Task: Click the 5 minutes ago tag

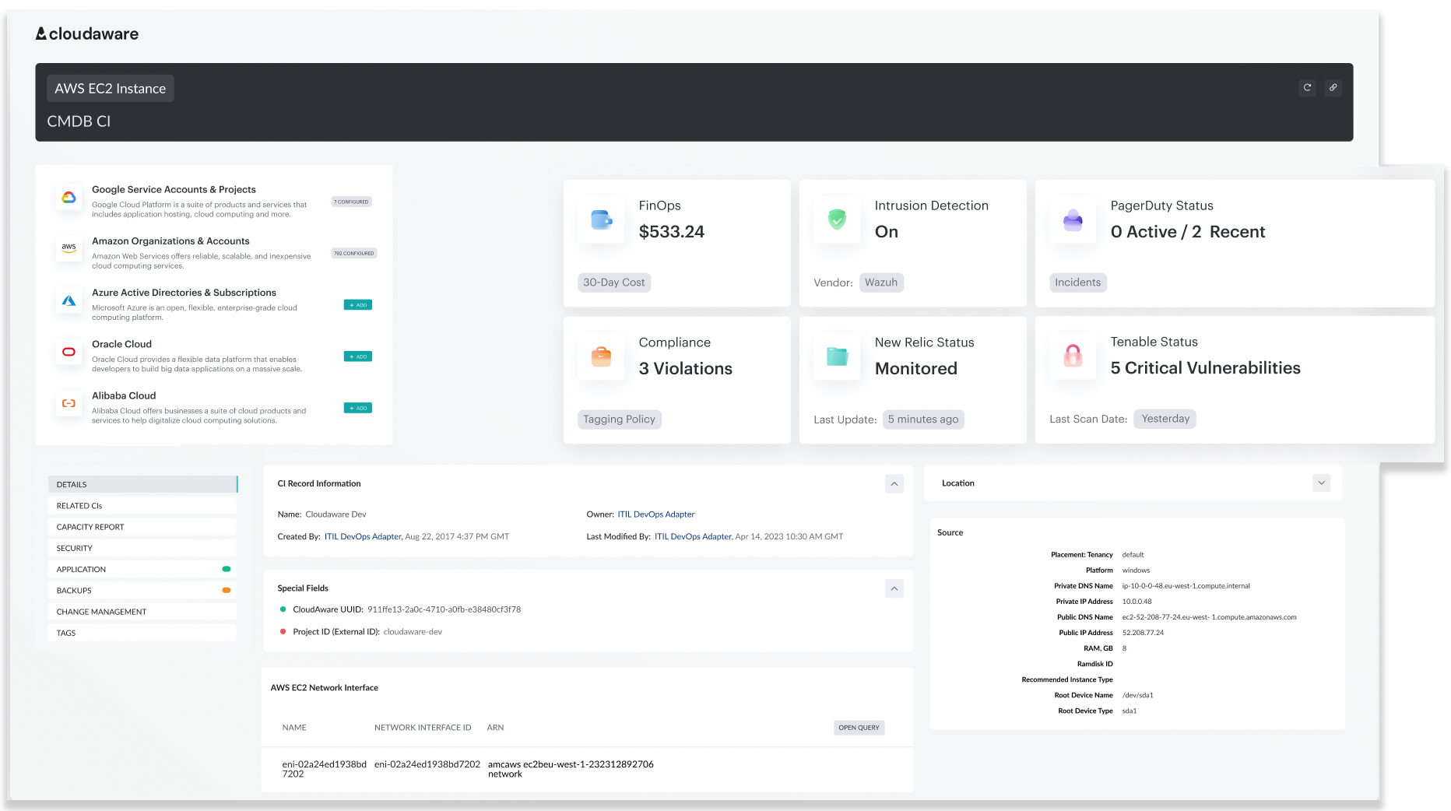Action: click(x=923, y=420)
